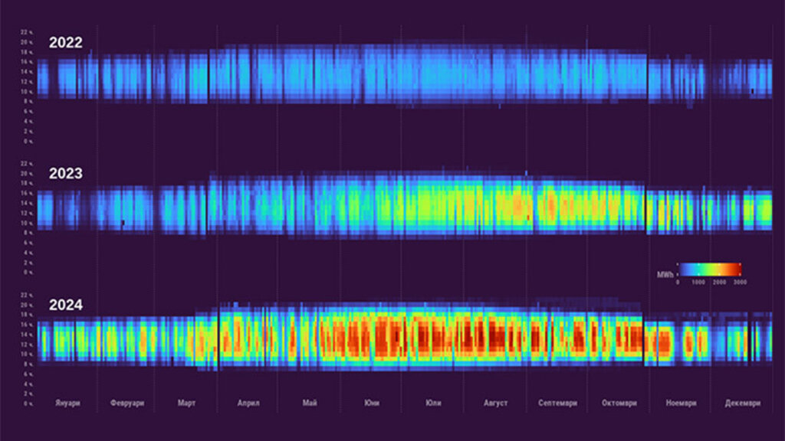This screenshot has height=441, width=785.
Task: Select the Септември month label
Action: [x=558, y=403]
